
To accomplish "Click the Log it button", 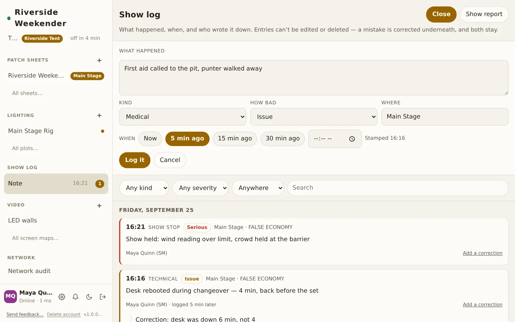I will 135,160.
